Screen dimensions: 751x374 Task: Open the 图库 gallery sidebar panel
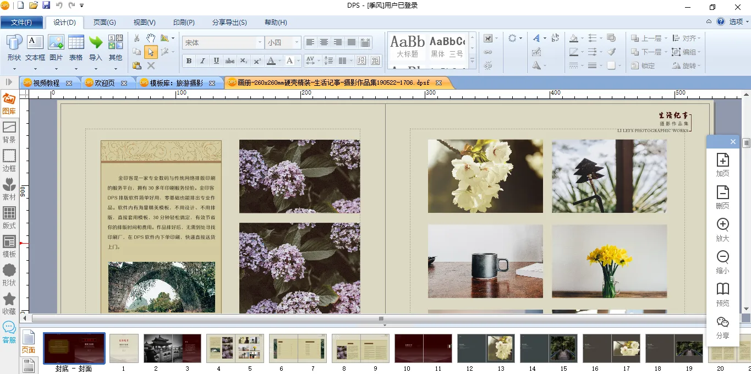(x=9, y=103)
